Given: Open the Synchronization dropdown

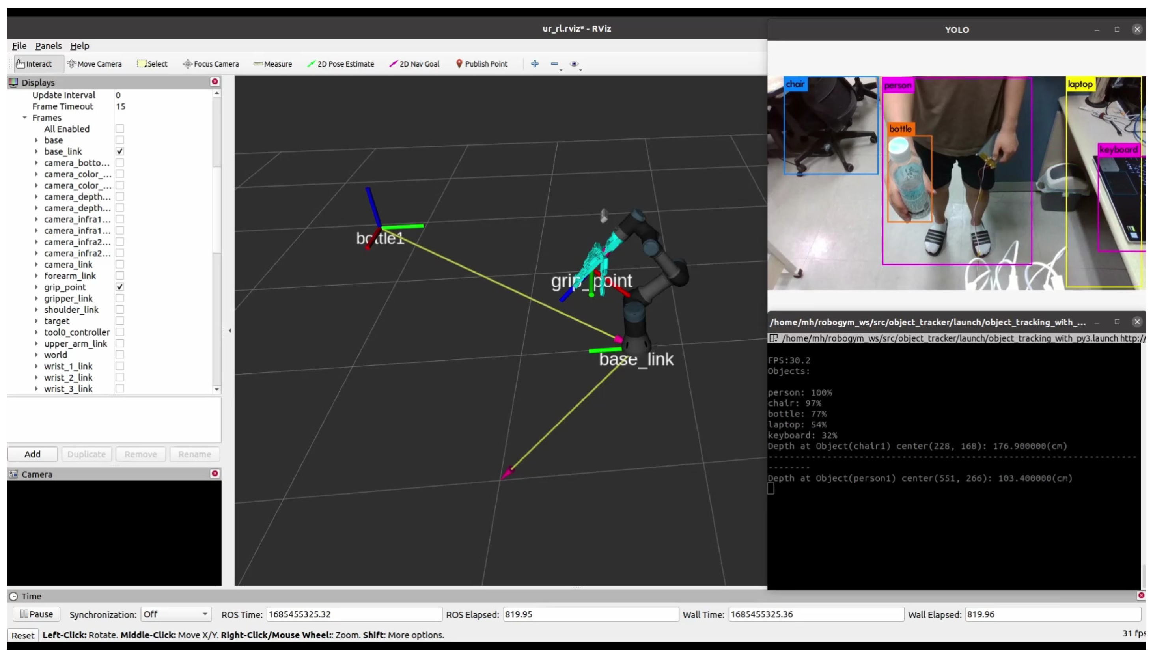Looking at the screenshot, I should click(x=175, y=614).
